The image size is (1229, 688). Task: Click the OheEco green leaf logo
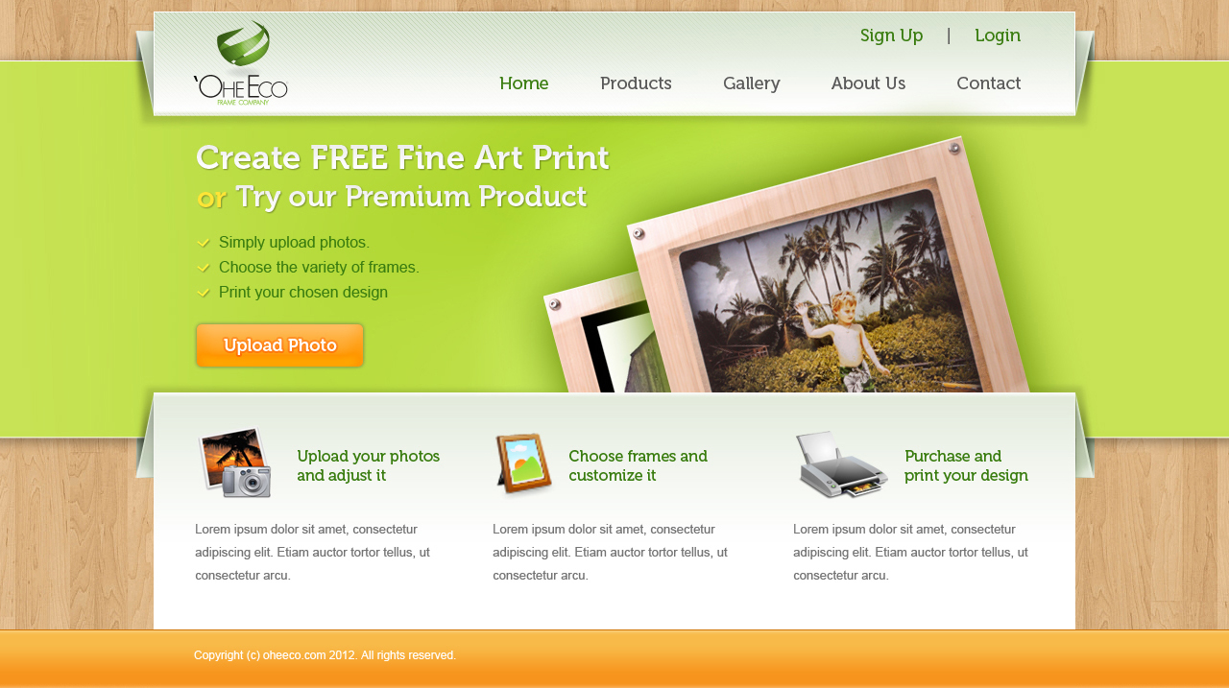(241, 62)
